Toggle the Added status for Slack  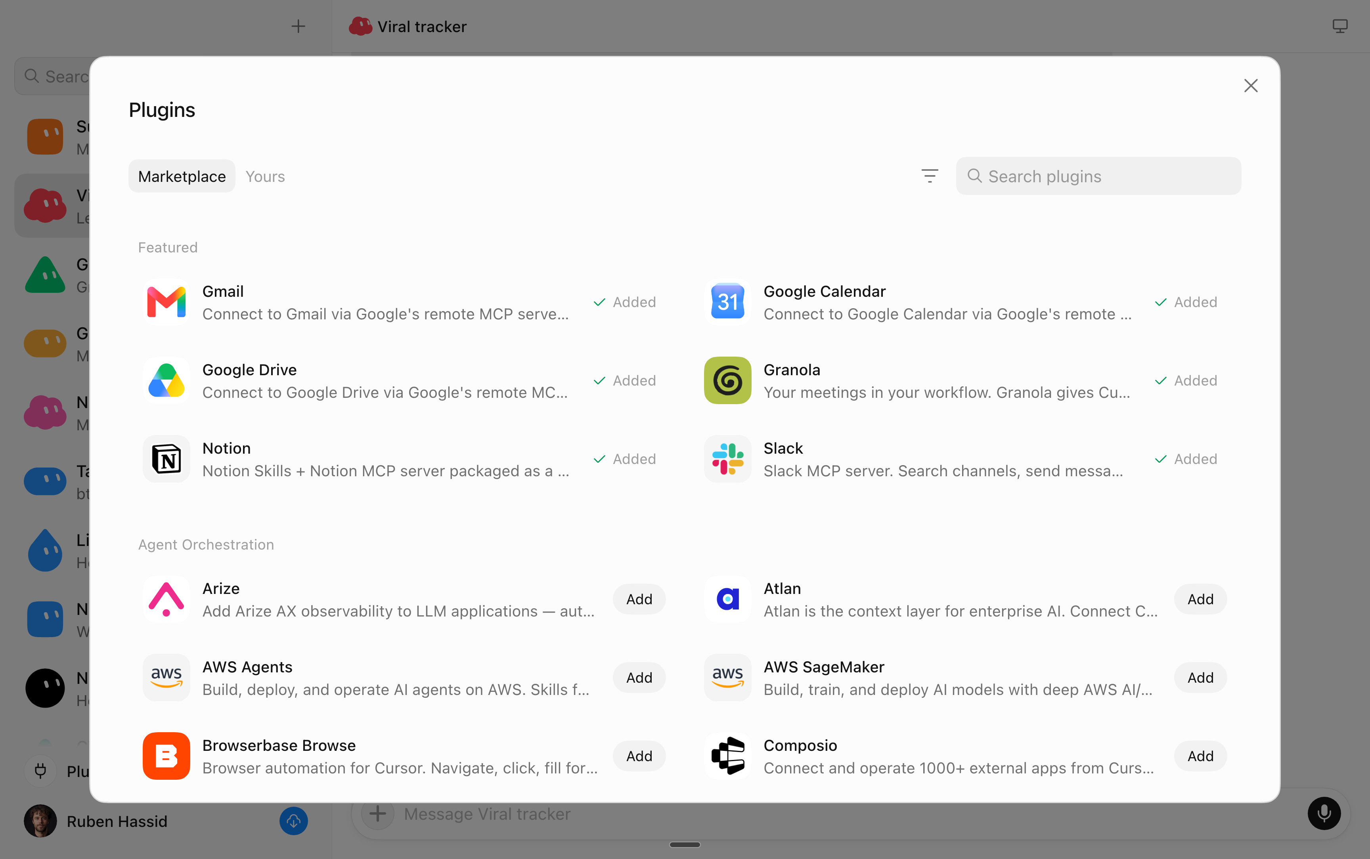pos(1186,458)
